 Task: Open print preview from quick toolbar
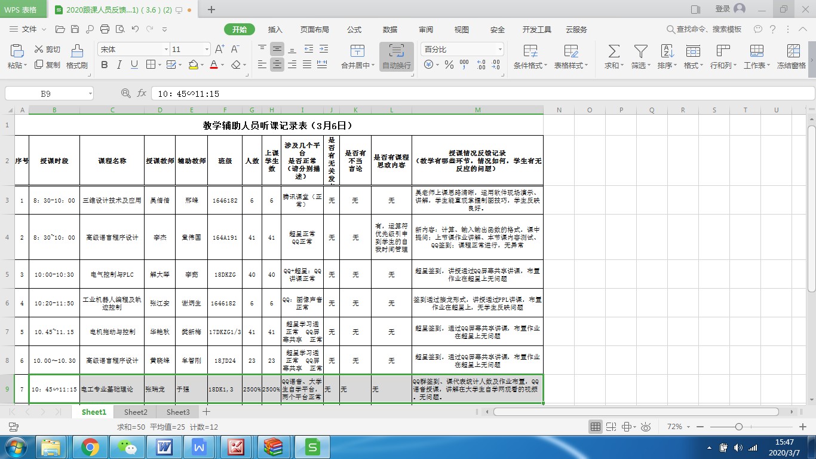tap(120, 29)
